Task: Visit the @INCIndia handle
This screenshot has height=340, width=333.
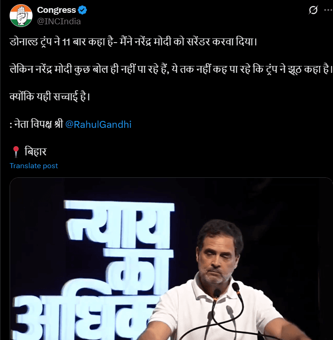Action: 59,22
